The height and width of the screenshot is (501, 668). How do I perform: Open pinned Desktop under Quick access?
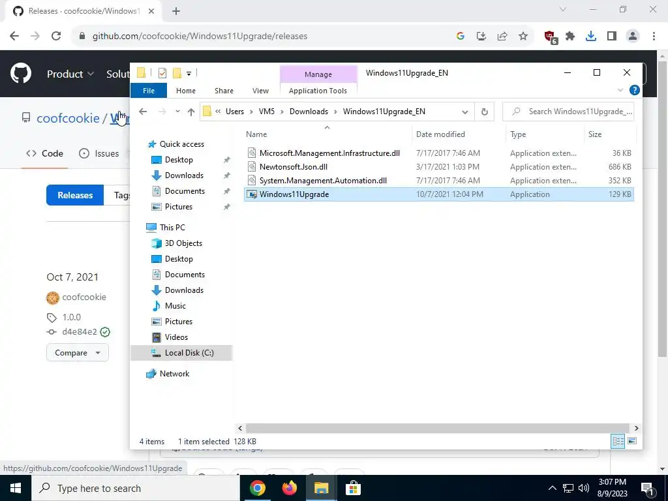179,160
